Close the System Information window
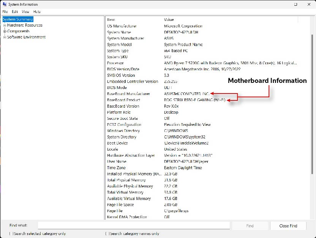The width and height of the screenshot is (316, 238). tap(309, 5)
